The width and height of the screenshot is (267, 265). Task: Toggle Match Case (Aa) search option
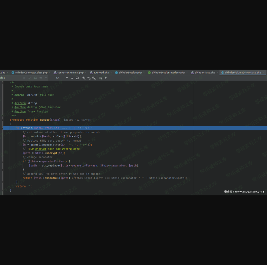click(35, 78)
